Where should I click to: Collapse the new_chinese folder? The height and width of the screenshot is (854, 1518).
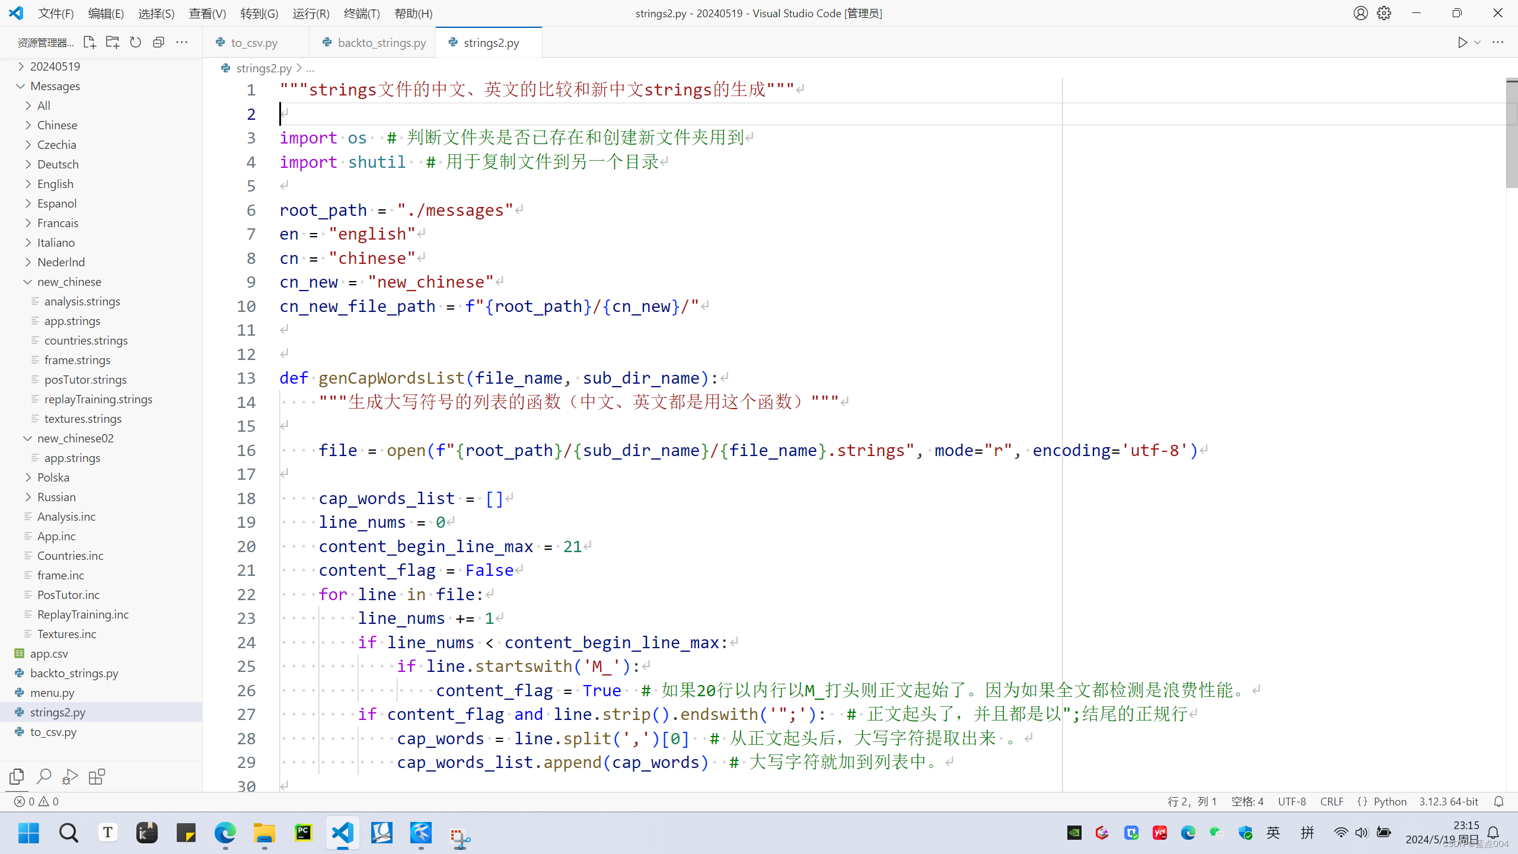69,282
